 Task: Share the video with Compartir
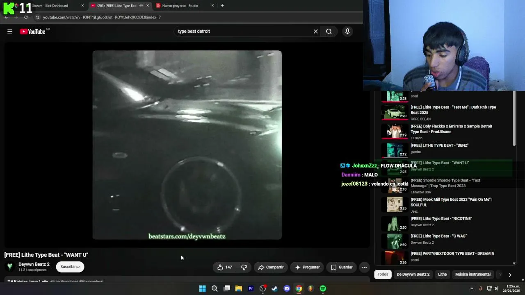coord(271,267)
